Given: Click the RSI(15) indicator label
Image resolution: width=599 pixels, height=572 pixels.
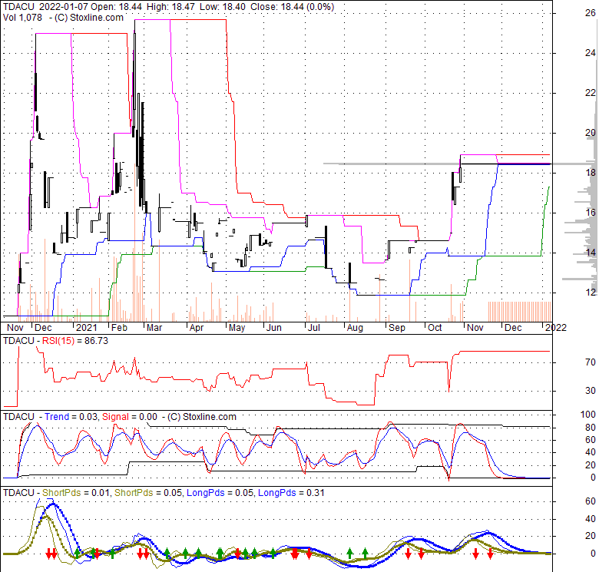Looking at the screenshot, I should pyautogui.click(x=58, y=341).
